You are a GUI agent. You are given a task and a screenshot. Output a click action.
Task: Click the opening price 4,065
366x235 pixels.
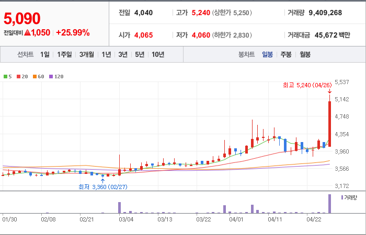click(x=144, y=35)
